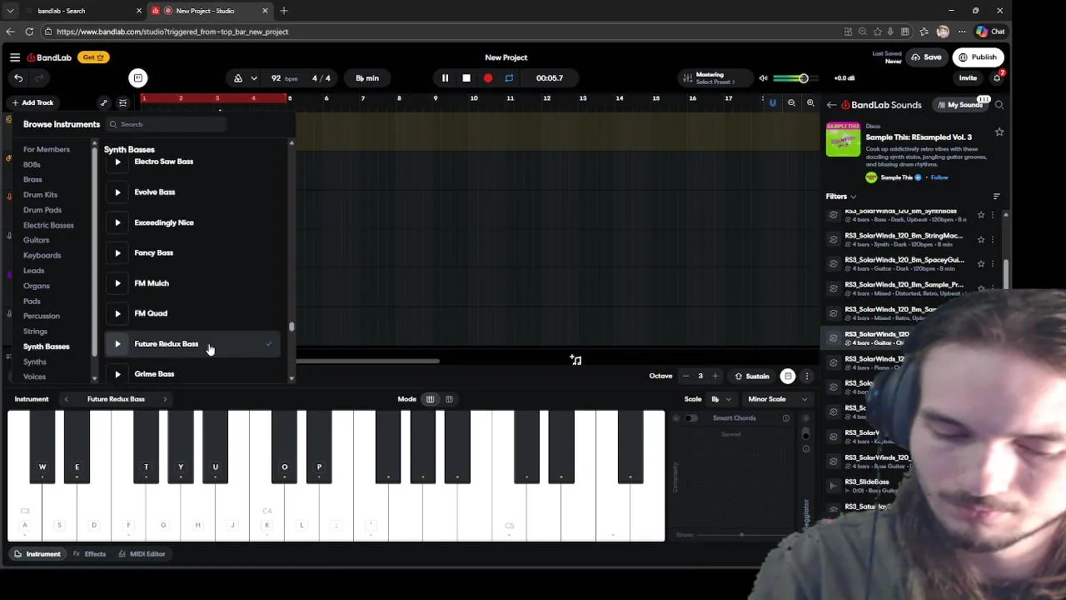The height and width of the screenshot is (600, 1066).
Task: Preview FM Mulch instrument
Action: [x=117, y=283]
